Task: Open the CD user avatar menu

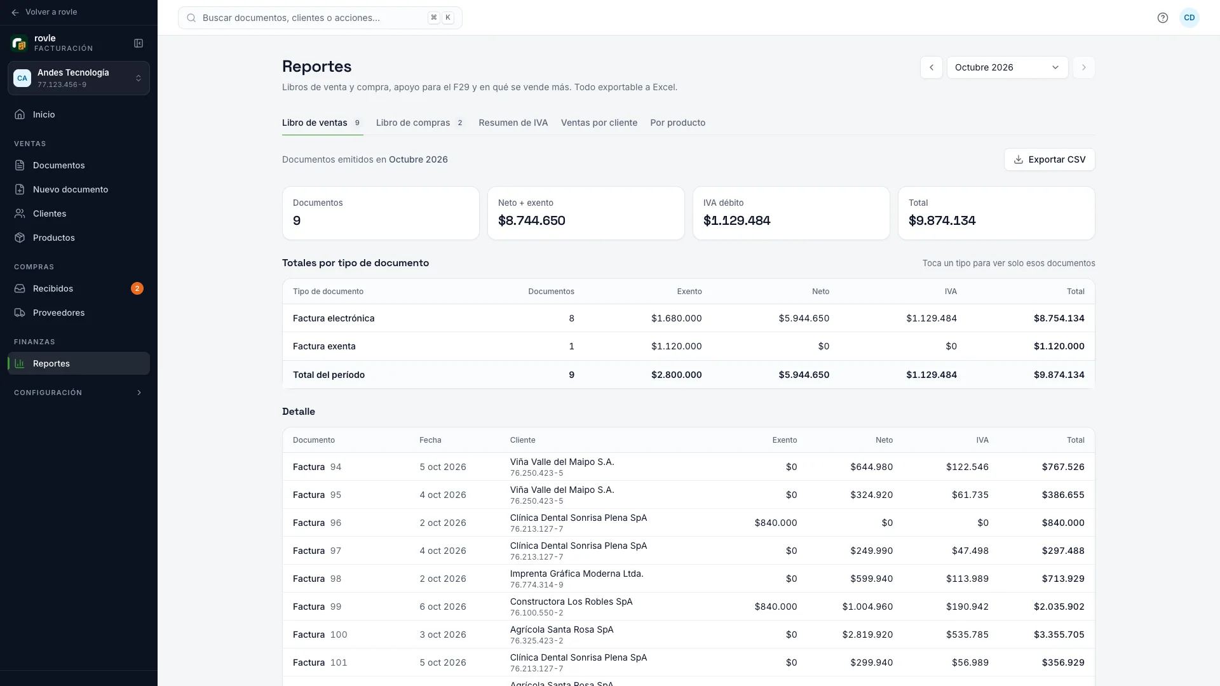Action: tap(1189, 18)
